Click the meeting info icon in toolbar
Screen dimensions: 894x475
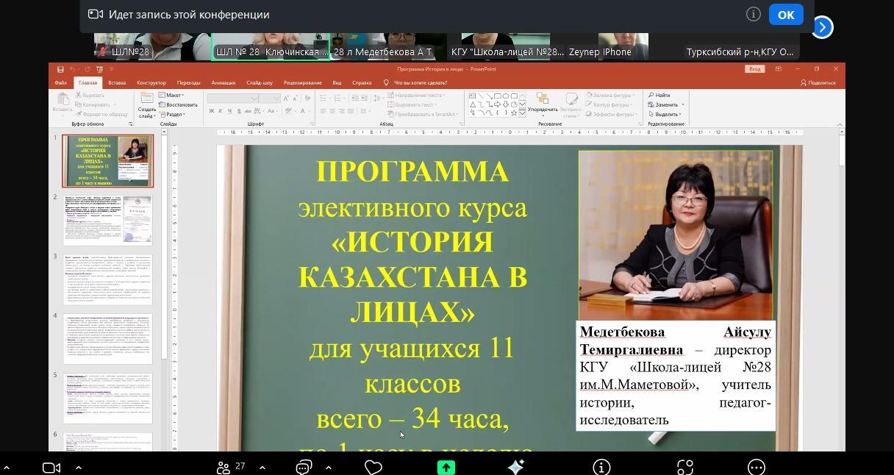pyautogui.click(x=601, y=468)
